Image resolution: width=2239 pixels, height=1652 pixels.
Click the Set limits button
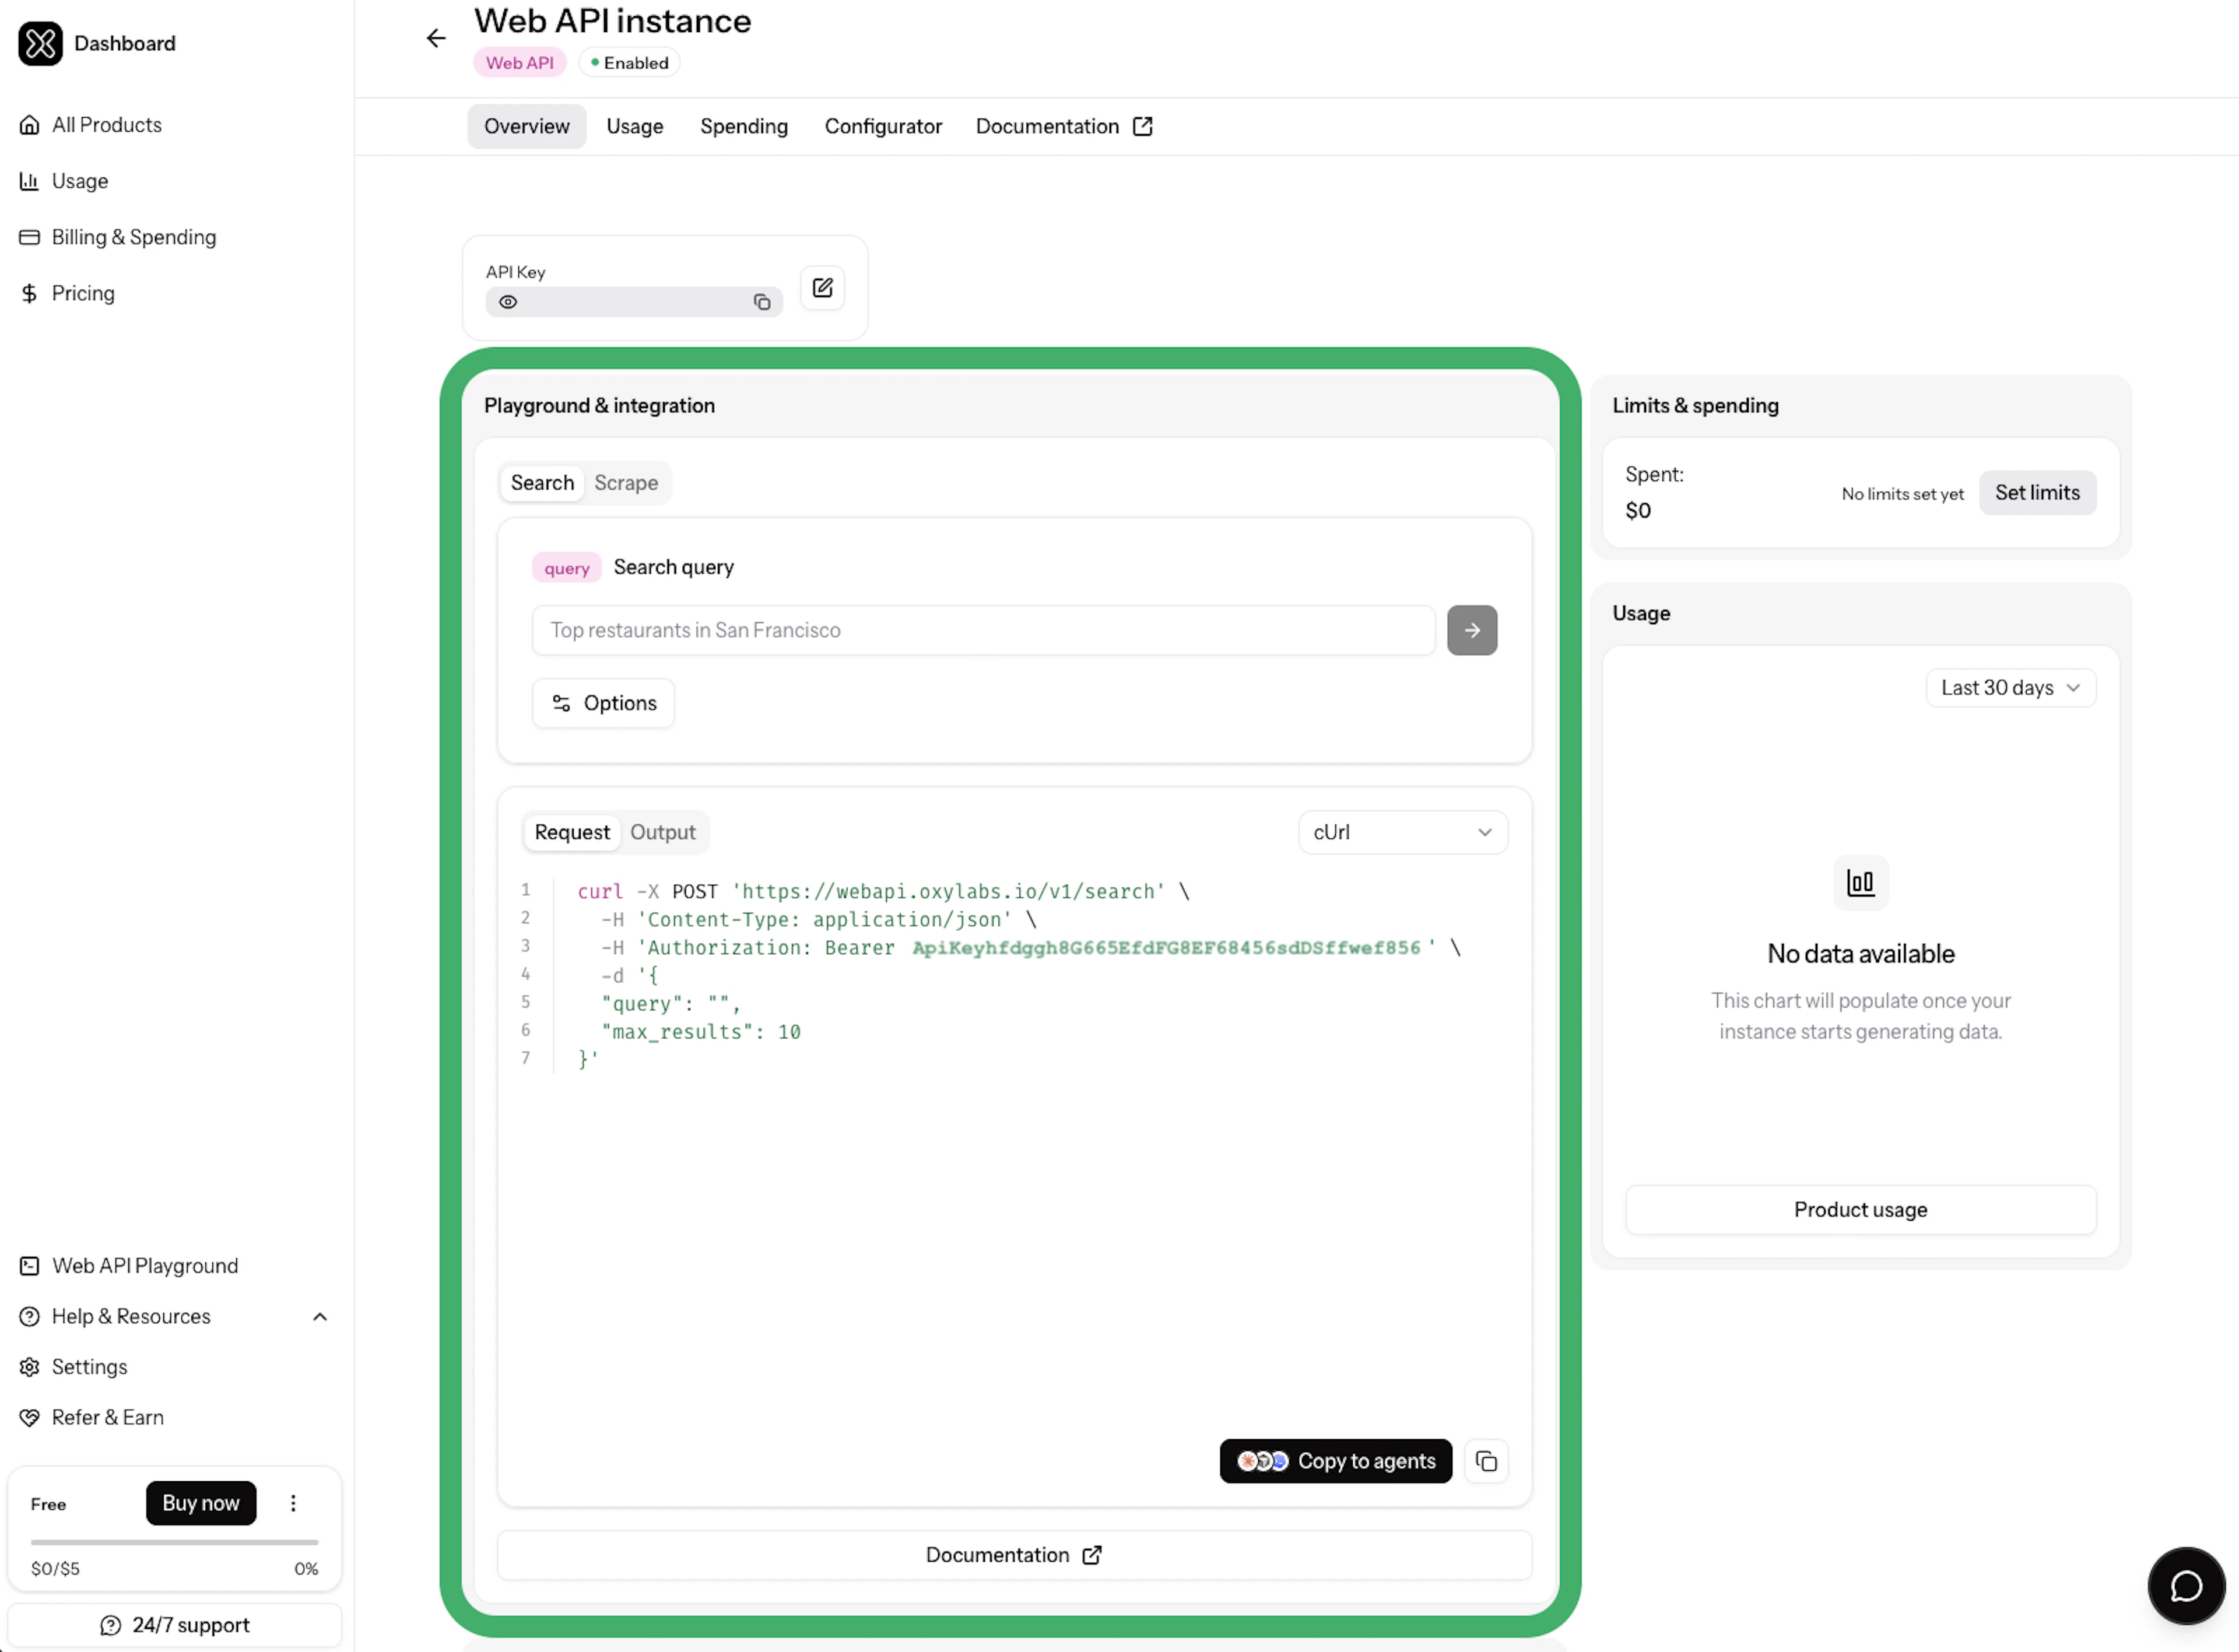tap(2037, 493)
